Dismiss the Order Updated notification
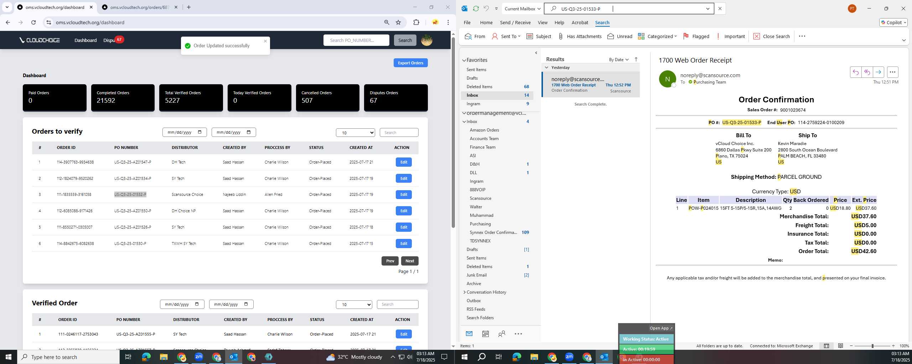Image resolution: width=912 pixels, height=364 pixels. coord(265,41)
